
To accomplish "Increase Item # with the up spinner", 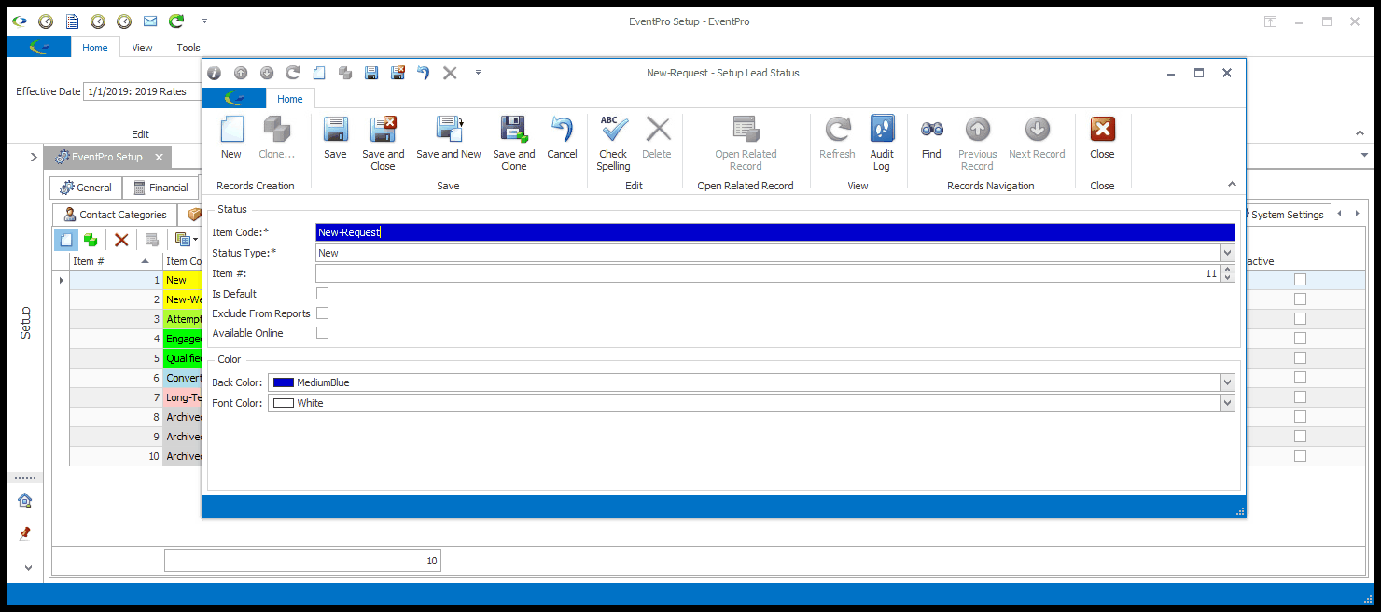I will coord(1227,270).
